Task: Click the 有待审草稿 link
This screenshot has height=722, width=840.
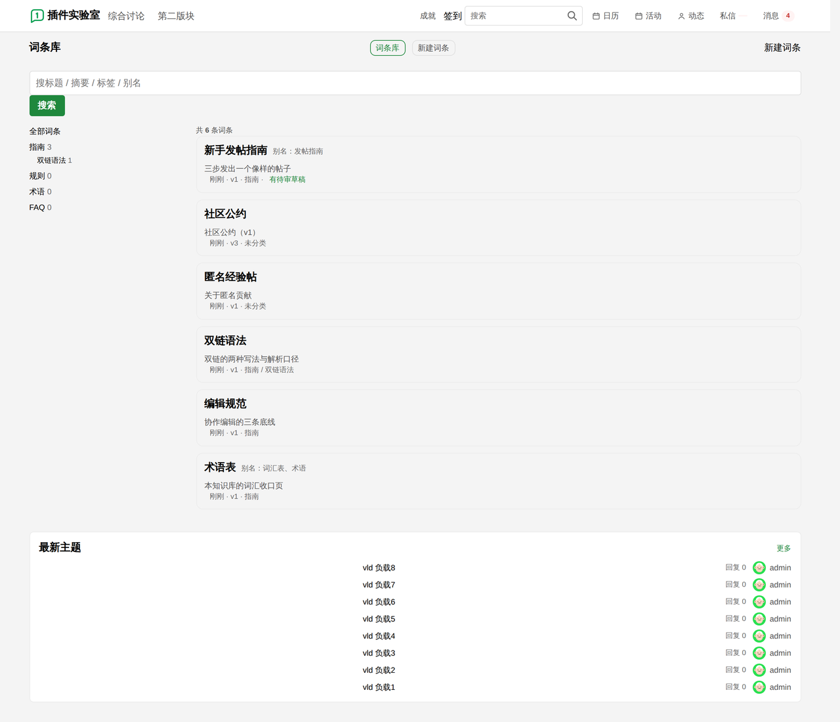Action: pos(287,179)
